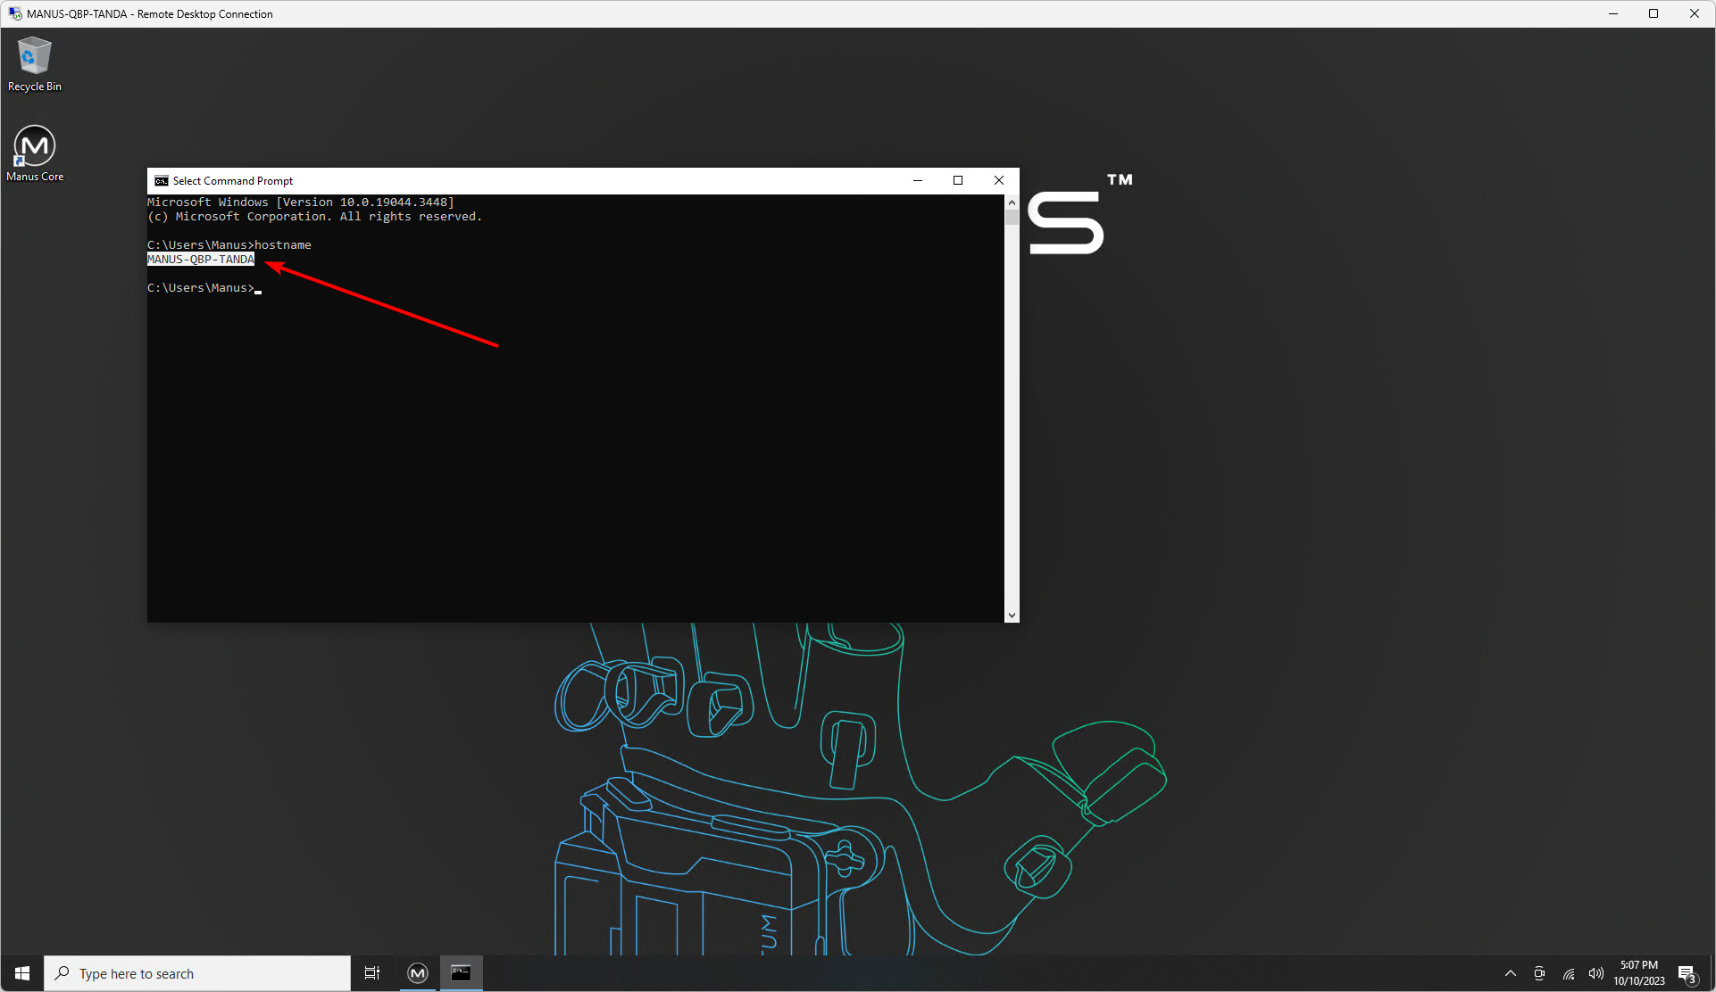Open the Wi-Fi network tray icon
This screenshot has width=1716, height=992.
click(1568, 973)
